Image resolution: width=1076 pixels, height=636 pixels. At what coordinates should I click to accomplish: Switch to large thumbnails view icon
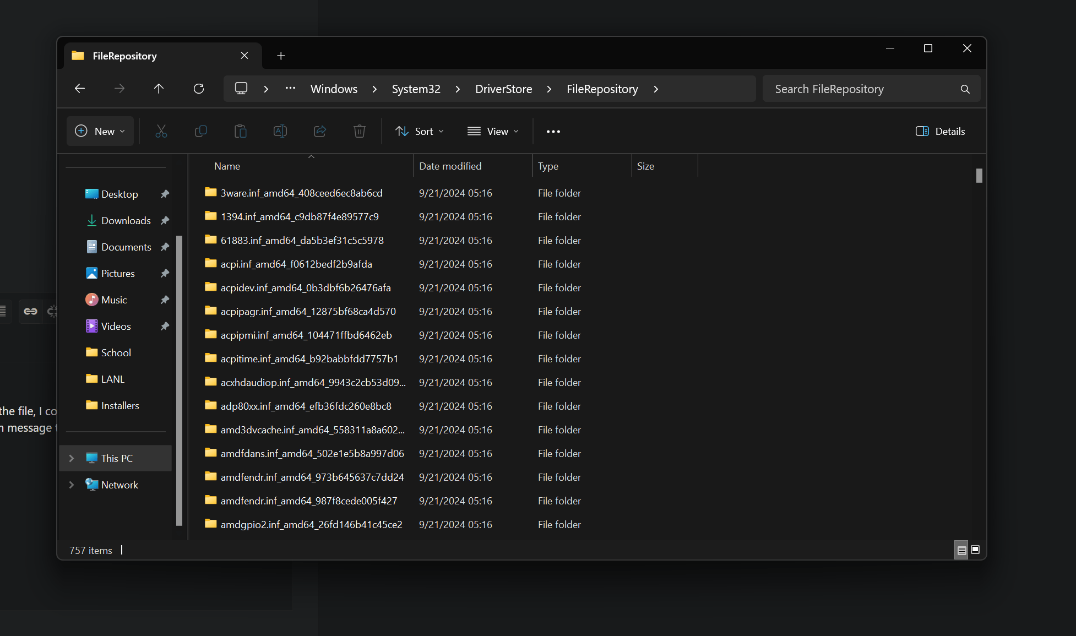[x=975, y=550]
